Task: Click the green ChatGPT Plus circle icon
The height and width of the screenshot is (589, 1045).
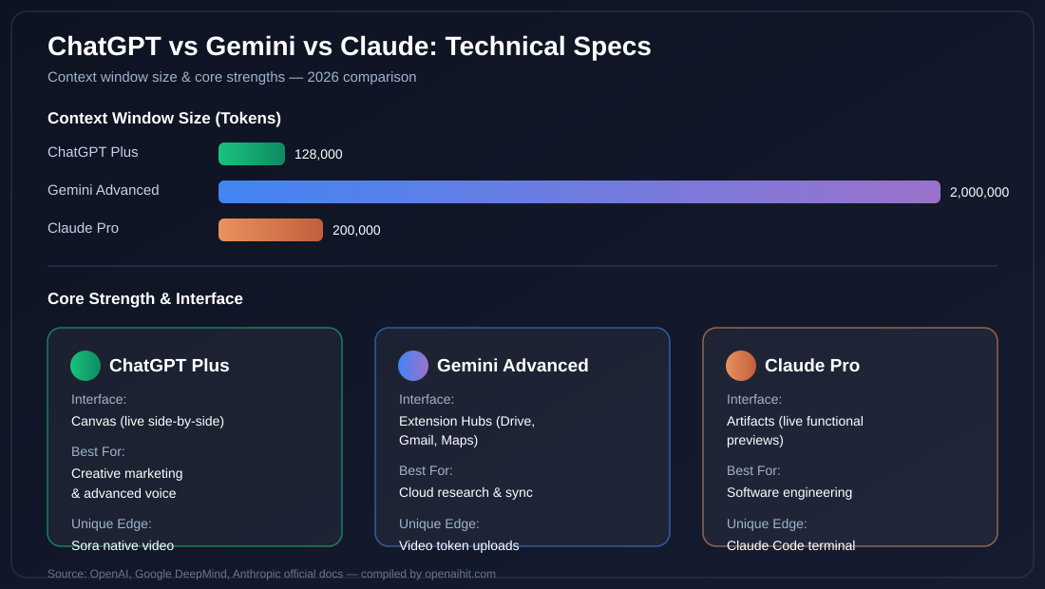Action: pyautogui.click(x=85, y=366)
